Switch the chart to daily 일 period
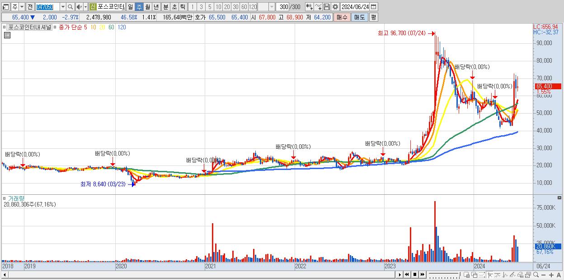The image size is (564, 280). point(130,7)
